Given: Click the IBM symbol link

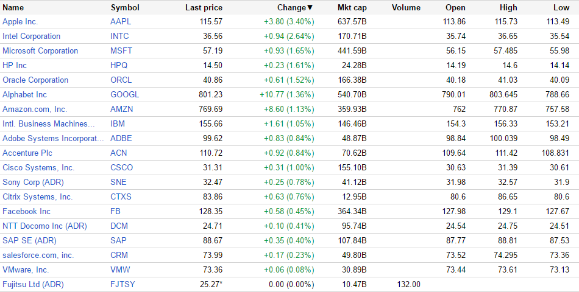Looking at the screenshot, I should point(118,123).
